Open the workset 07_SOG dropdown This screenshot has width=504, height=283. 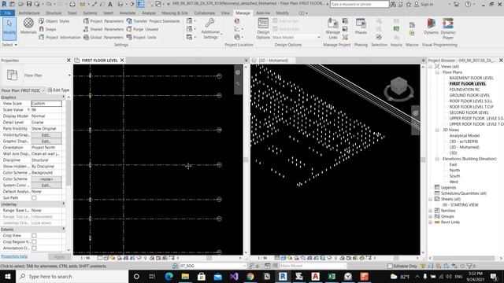(x=212, y=266)
